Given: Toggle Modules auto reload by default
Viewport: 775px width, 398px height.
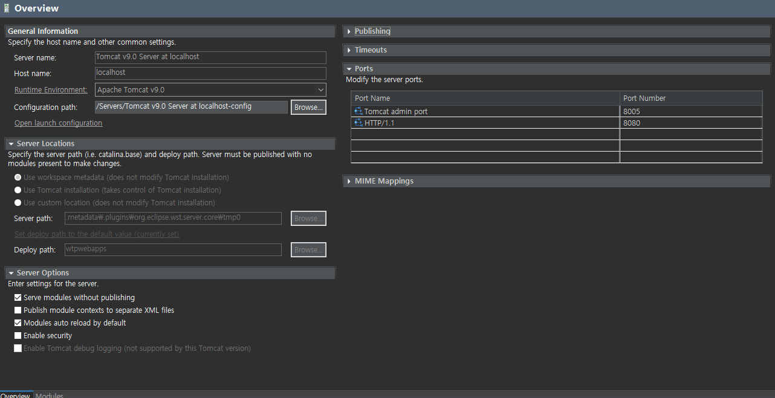Looking at the screenshot, I should pyautogui.click(x=18, y=323).
